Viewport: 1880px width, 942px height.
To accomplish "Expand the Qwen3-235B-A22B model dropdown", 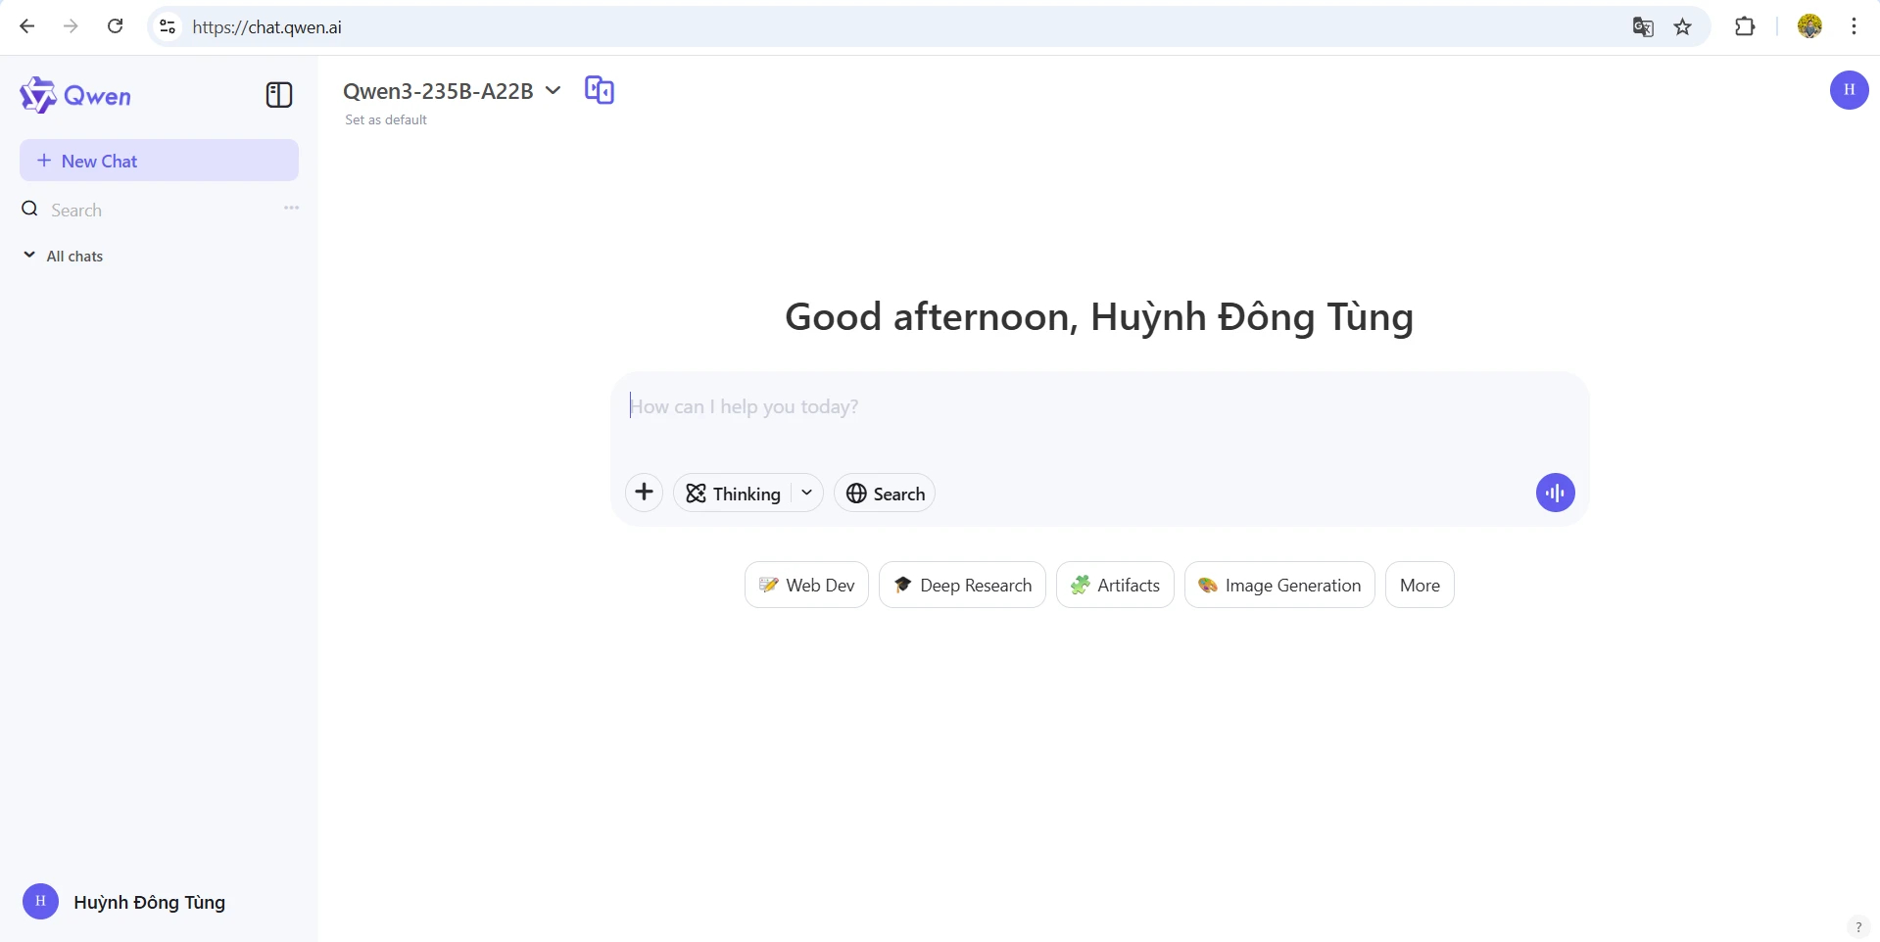I will [452, 91].
